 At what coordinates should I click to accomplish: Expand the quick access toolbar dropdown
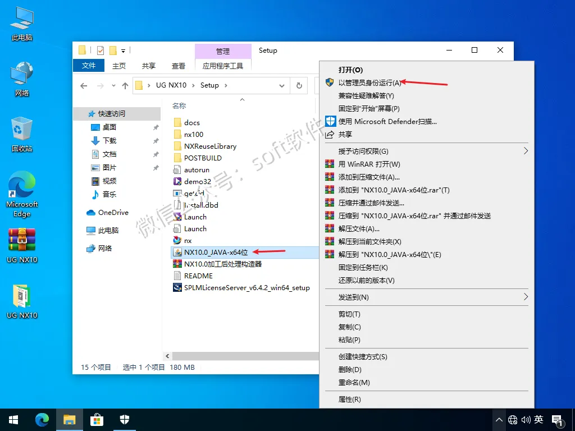pos(123,51)
